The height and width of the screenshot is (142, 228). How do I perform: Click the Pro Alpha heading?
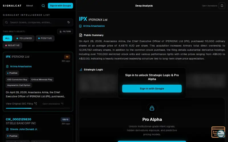pyautogui.click(x=152, y=119)
